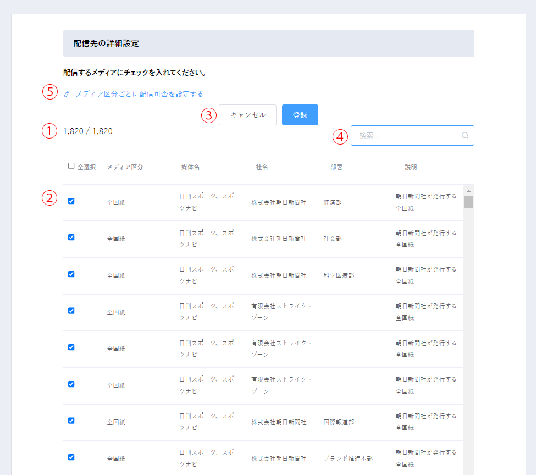Click the search magnifier icon

coord(465,135)
